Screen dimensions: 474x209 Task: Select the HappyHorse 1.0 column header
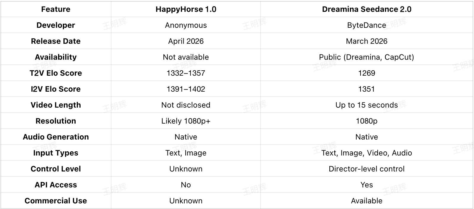point(186,9)
